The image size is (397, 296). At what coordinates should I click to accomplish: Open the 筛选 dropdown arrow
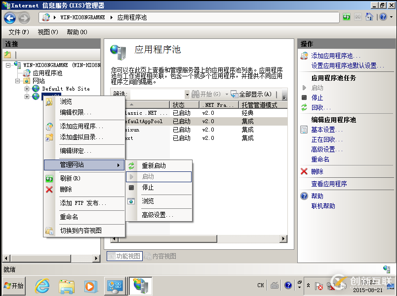coord(187,94)
